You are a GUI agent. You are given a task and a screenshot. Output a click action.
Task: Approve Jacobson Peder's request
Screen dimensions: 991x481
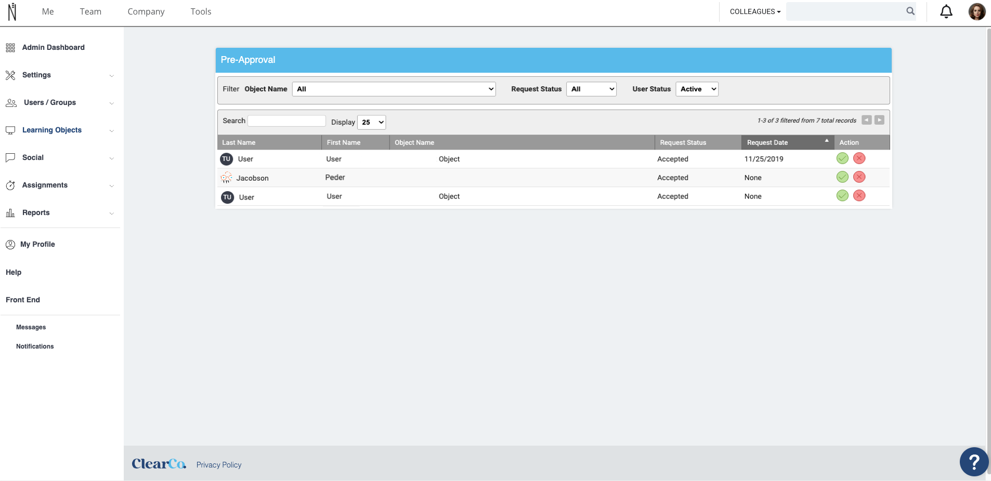coord(842,177)
